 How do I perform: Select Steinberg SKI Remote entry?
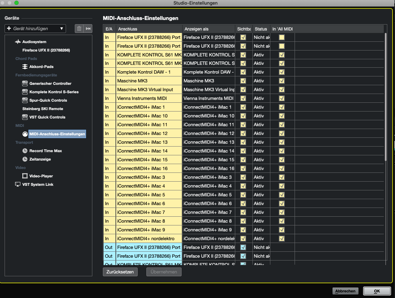point(42,109)
